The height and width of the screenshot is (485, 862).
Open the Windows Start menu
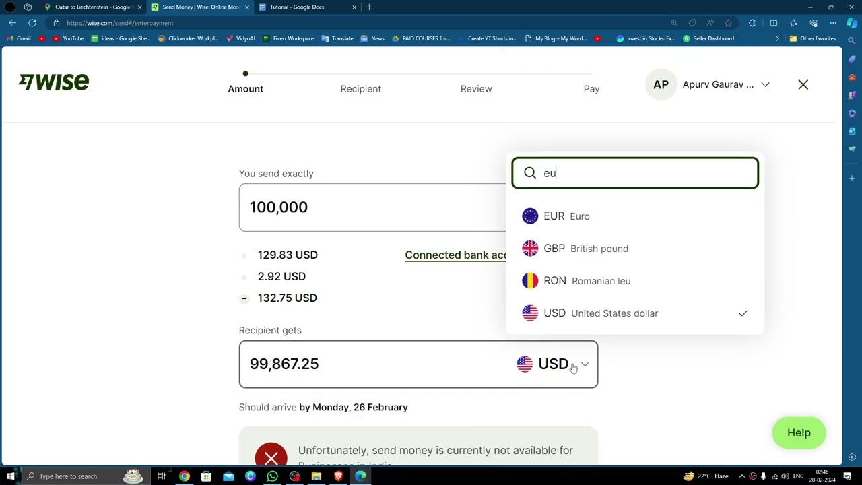tap(10, 476)
